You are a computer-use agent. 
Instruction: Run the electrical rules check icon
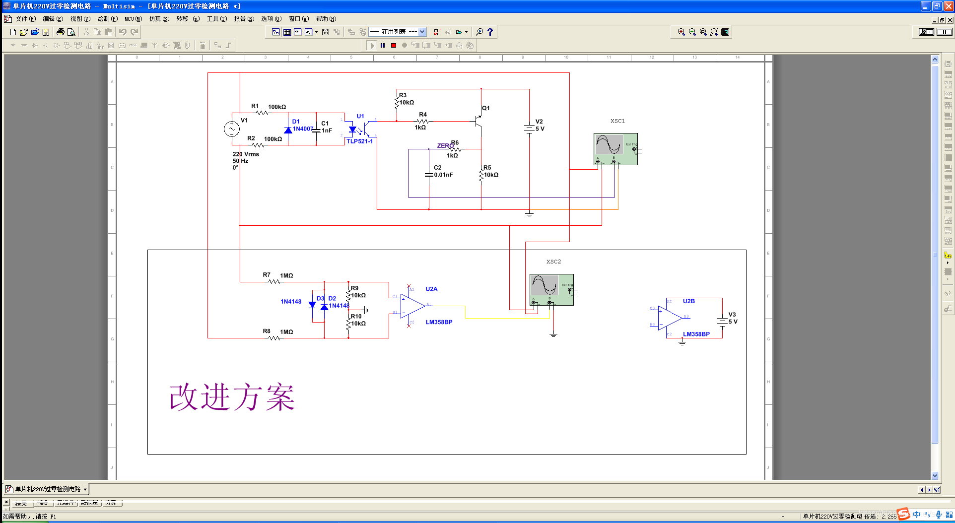(436, 32)
